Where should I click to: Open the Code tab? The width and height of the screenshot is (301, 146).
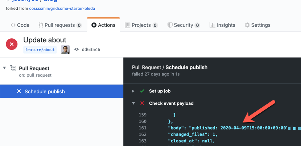(20, 25)
